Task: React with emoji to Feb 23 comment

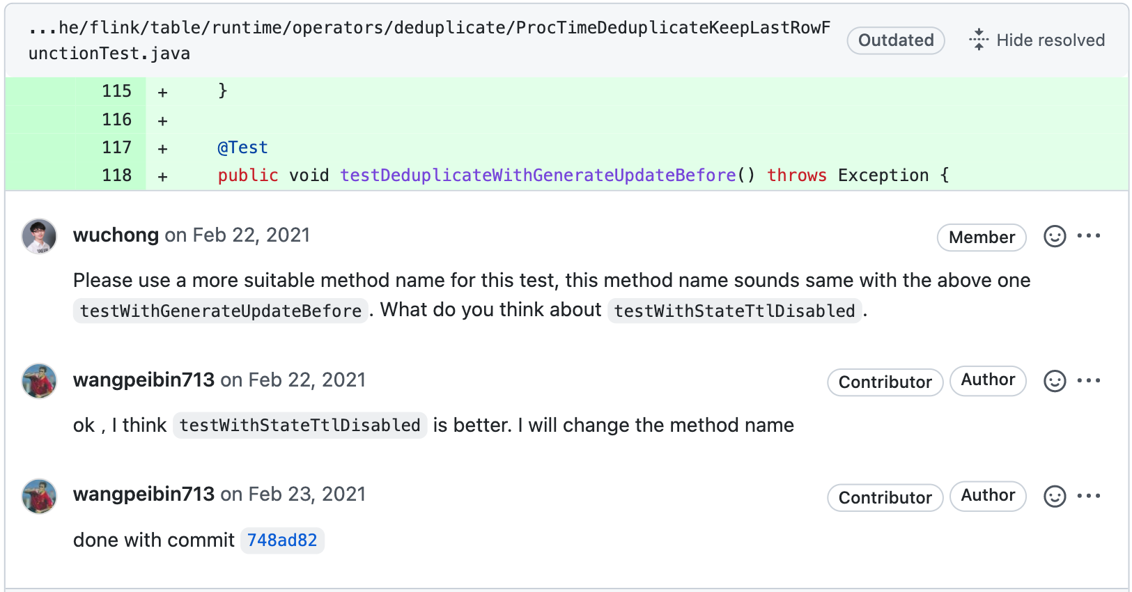Action: (1055, 497)
